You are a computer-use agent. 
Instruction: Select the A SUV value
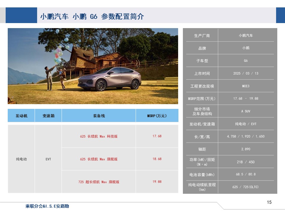pyautogui.click(x=246, y=111)
